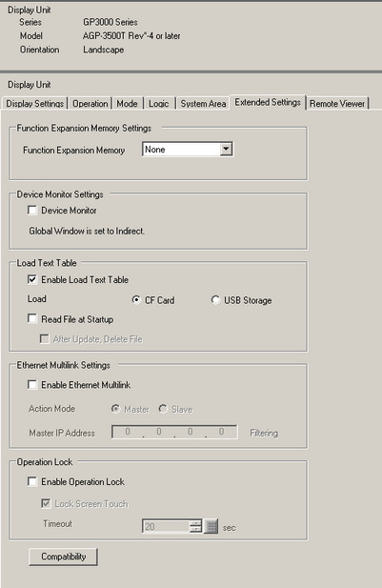
Task: Enable Read File at Startup
Action: (x=32, y=318)
